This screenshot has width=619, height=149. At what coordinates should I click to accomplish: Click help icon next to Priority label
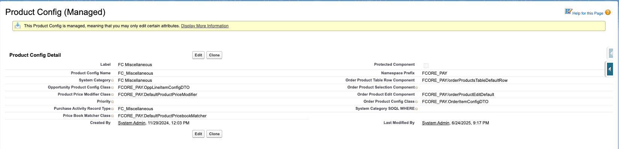pyautogui.click(x=113, y=102)
